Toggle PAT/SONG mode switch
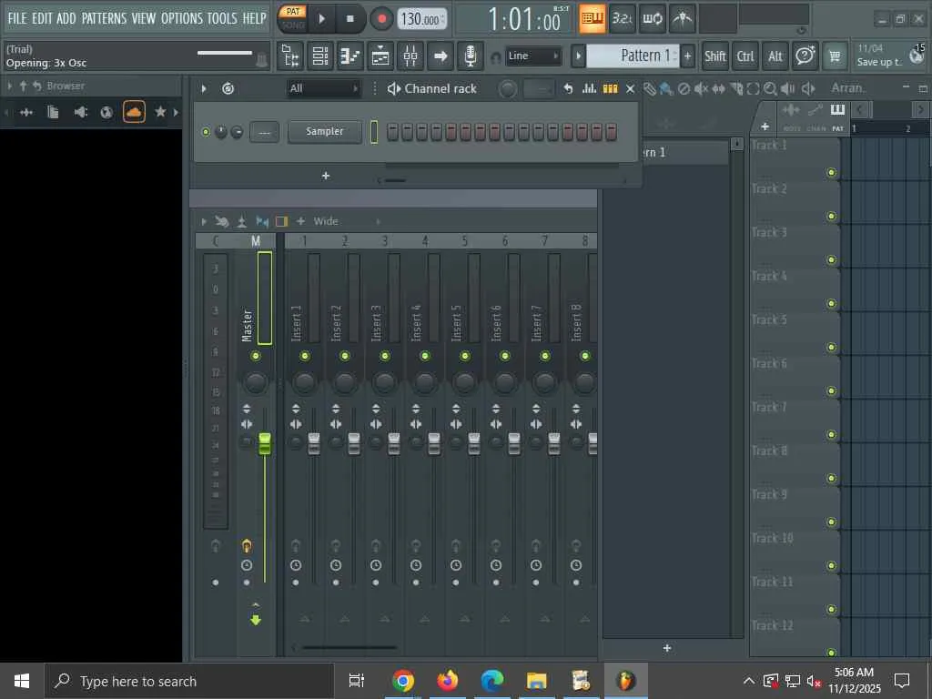The image size is (932, 699). point(293,18)
